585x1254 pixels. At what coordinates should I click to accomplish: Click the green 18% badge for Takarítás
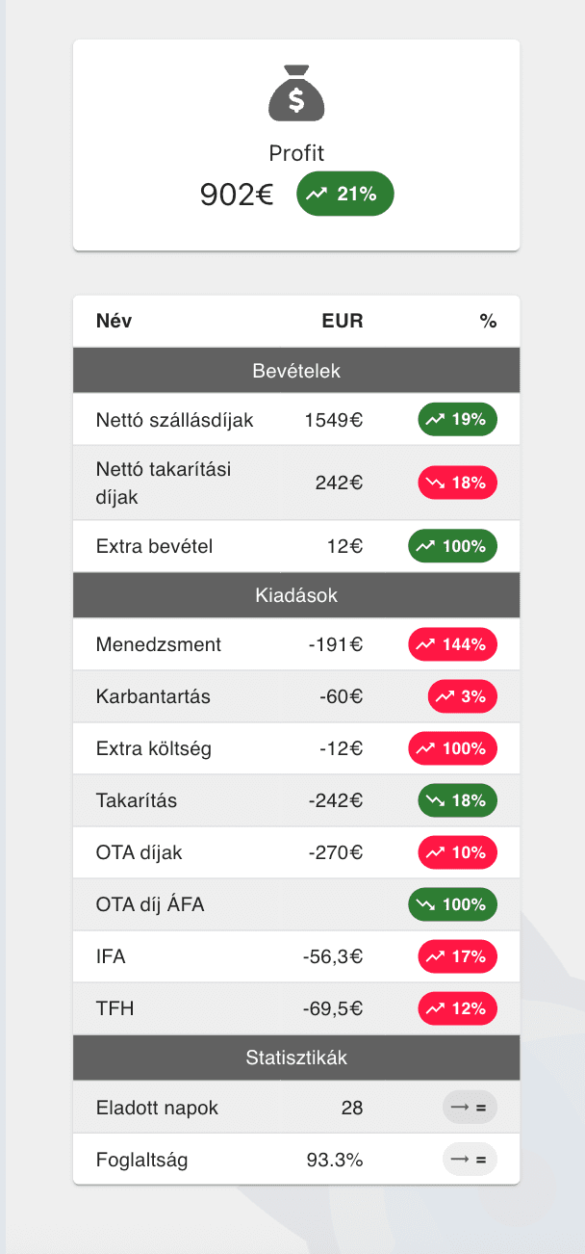click(457, 800)
